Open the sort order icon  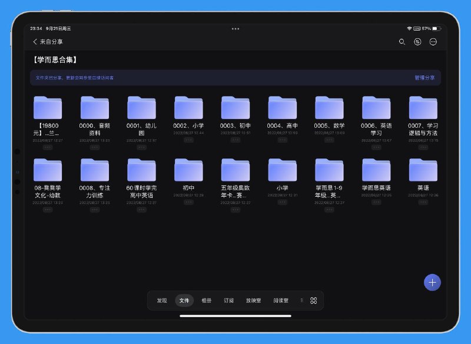tap(418, 42)
